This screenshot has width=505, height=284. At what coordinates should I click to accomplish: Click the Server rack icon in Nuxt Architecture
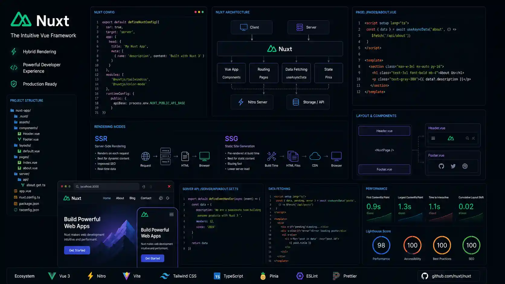pyautogui.click(x=300, y=27)
